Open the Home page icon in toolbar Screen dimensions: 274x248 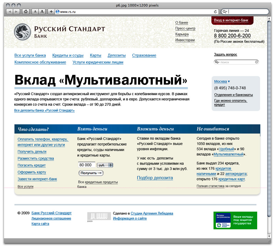[26, 11]
